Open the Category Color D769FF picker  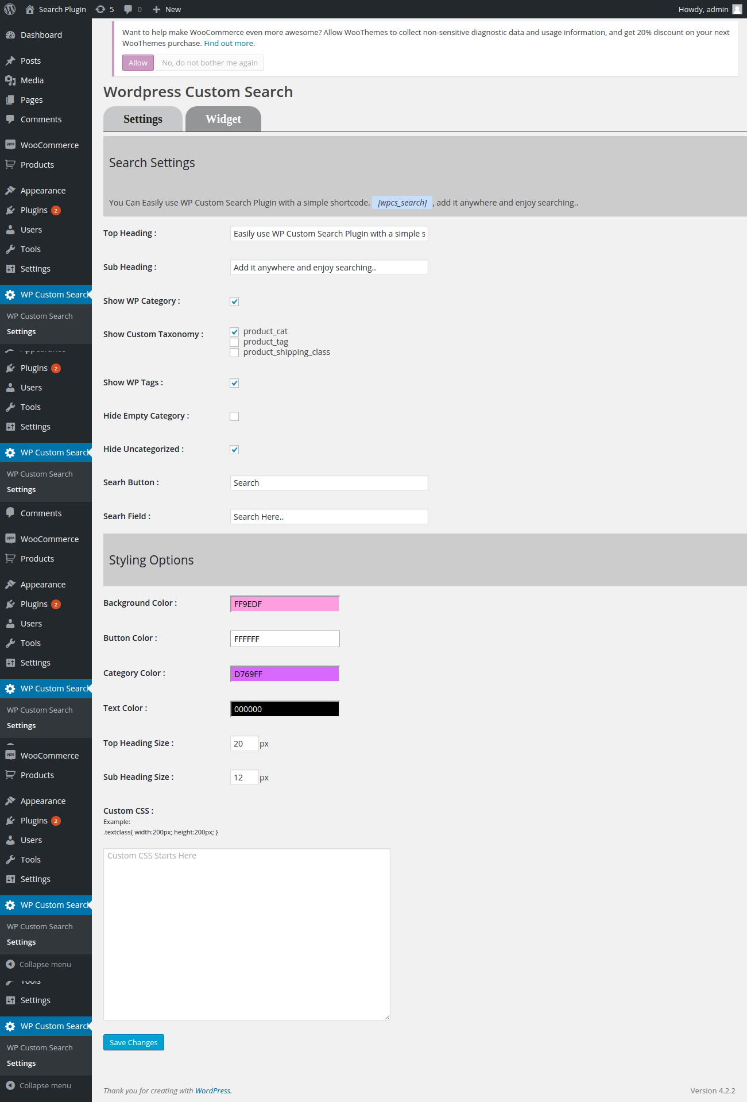pos(285,674)
